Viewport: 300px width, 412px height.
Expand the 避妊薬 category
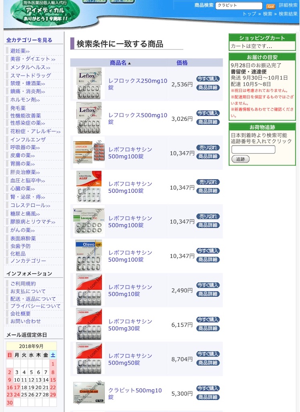(20, 51)
